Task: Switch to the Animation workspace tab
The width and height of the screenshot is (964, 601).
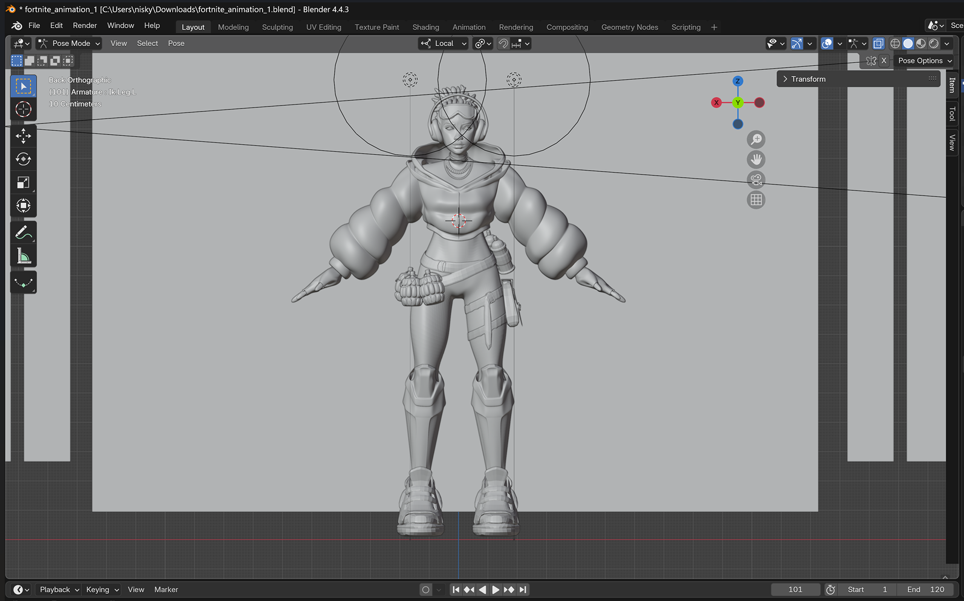Action: click(468, 27)
